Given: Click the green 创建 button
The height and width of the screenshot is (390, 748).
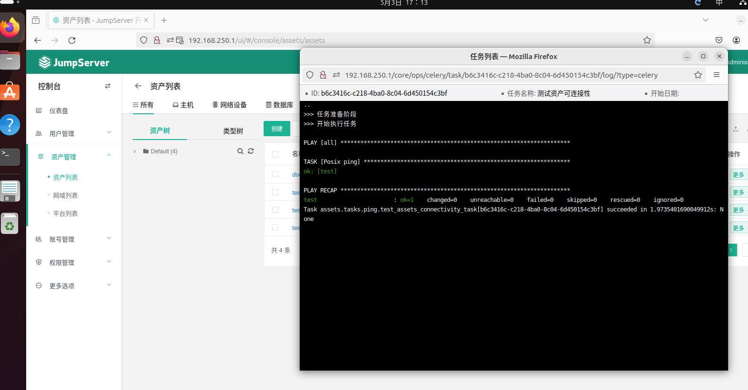Looking at the screenshot, I should tap(277, 129).
